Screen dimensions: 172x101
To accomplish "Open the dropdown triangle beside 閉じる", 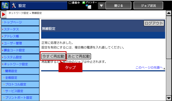I will (x=101, y=6).
